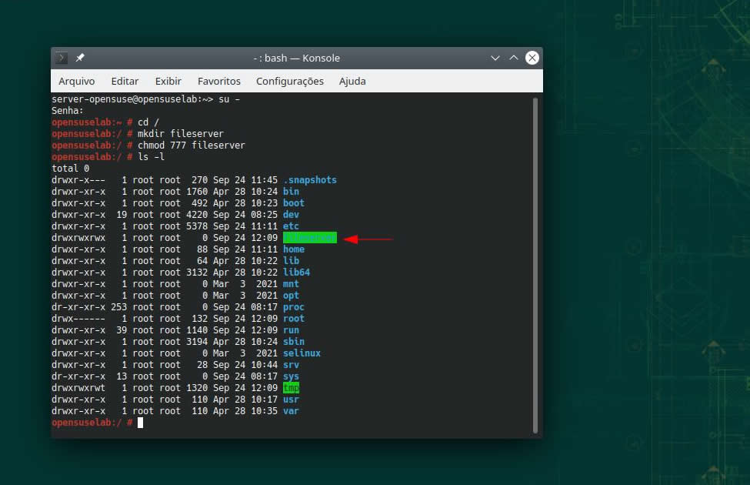Click the green highlighted tmp directory name
Image resolution: width=750 pixels, height=485 pixels.
pyautogui.click(x=291, y=388)
